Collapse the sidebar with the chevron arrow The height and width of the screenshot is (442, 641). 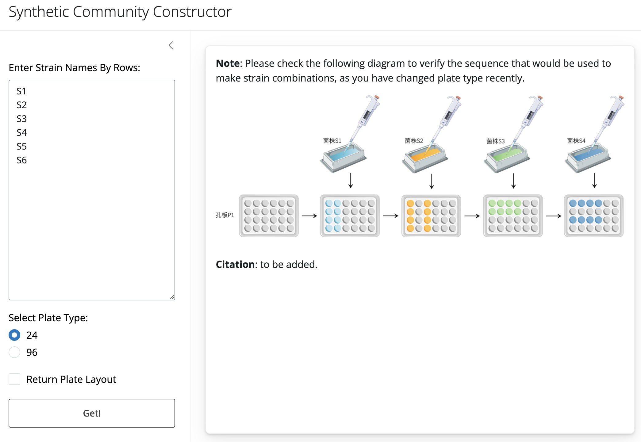[171, 46]
